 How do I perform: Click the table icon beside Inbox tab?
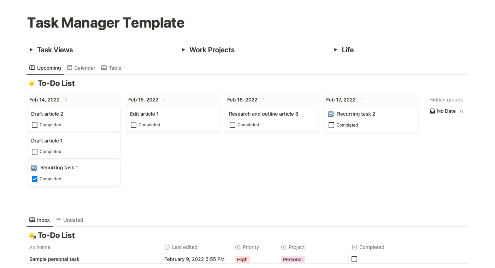tap(32, 220)
